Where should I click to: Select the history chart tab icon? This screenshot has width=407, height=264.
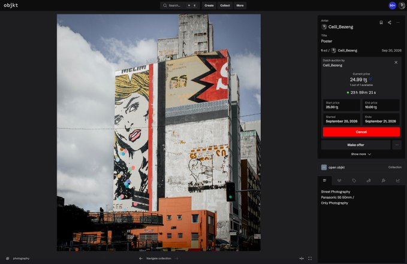pyautogui.click(x=398, y=181)
